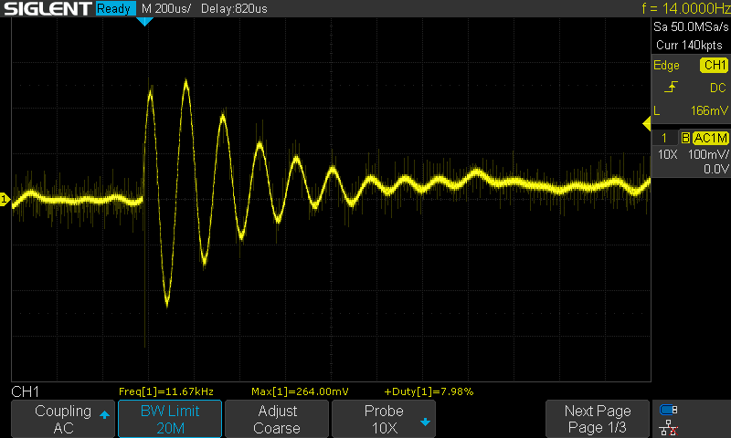This screenshot has width=731, height=438.
Task: Click the blue trigger position triangle marker
Action: [143, 21]
